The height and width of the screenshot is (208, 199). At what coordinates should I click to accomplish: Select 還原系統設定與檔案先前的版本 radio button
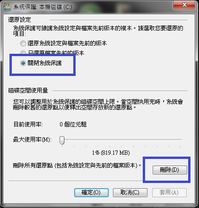point(23,43)
